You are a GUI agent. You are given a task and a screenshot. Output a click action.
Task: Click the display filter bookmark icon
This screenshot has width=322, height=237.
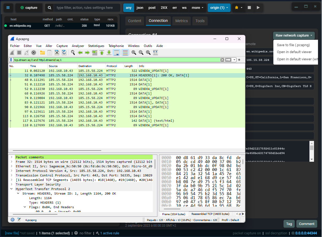pos(11,60)
